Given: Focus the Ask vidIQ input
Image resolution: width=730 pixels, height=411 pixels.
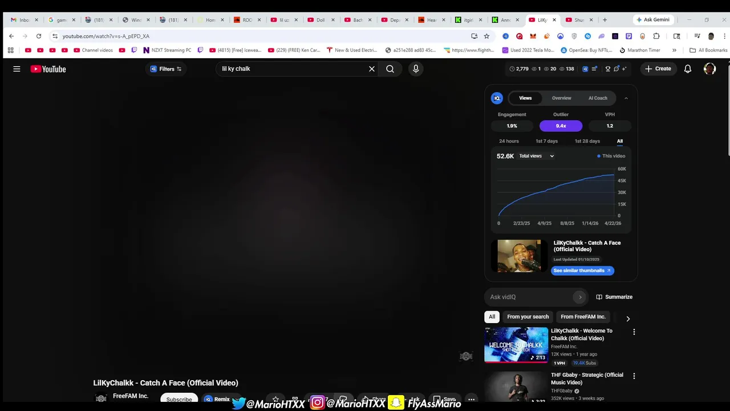Looking at the screenshot, I should pyautogui.click(x=536, y=297).
